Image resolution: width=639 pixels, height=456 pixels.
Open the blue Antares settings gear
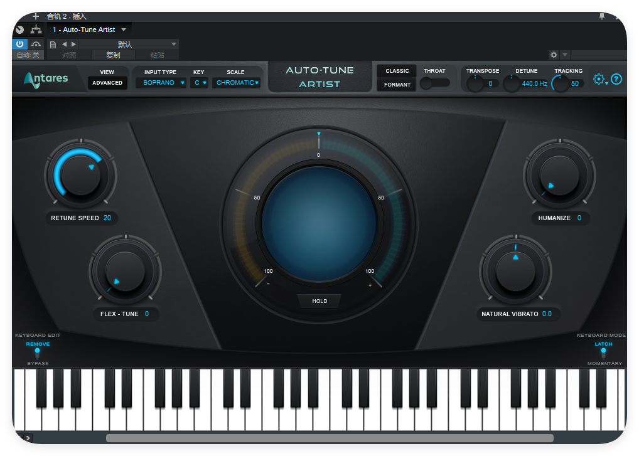click(599, 79)
